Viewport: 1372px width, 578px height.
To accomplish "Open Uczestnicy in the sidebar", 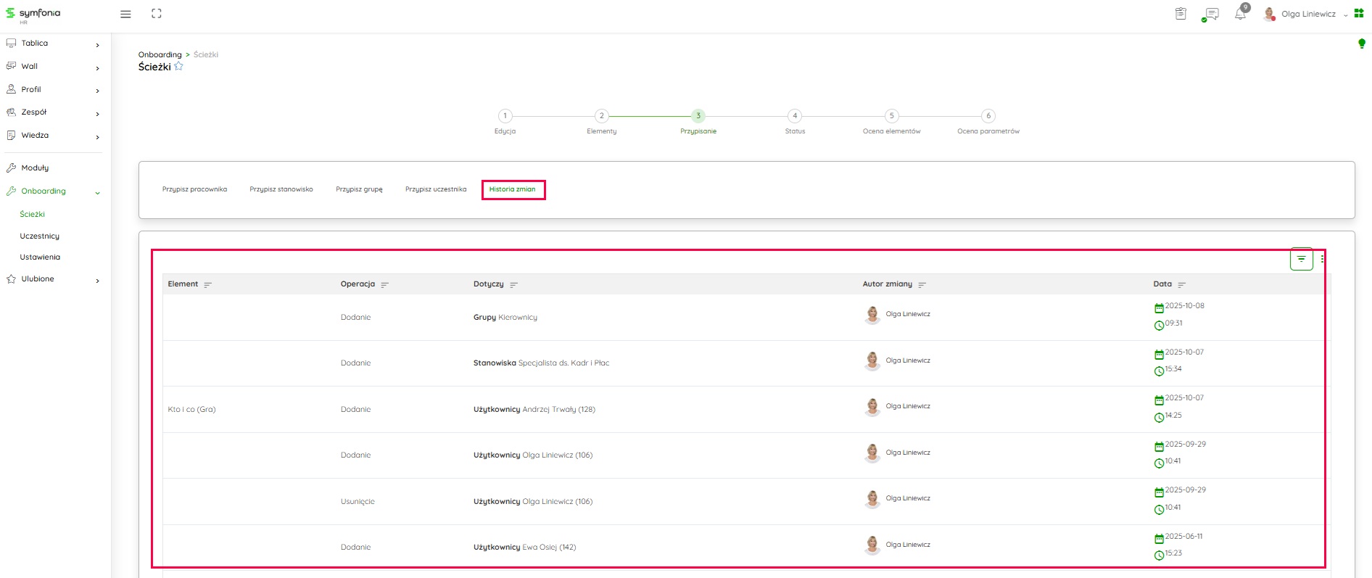I will (40, 236).
